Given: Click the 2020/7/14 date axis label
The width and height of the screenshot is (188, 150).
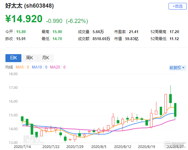Looking at the screenshot, I should [22, 146].
